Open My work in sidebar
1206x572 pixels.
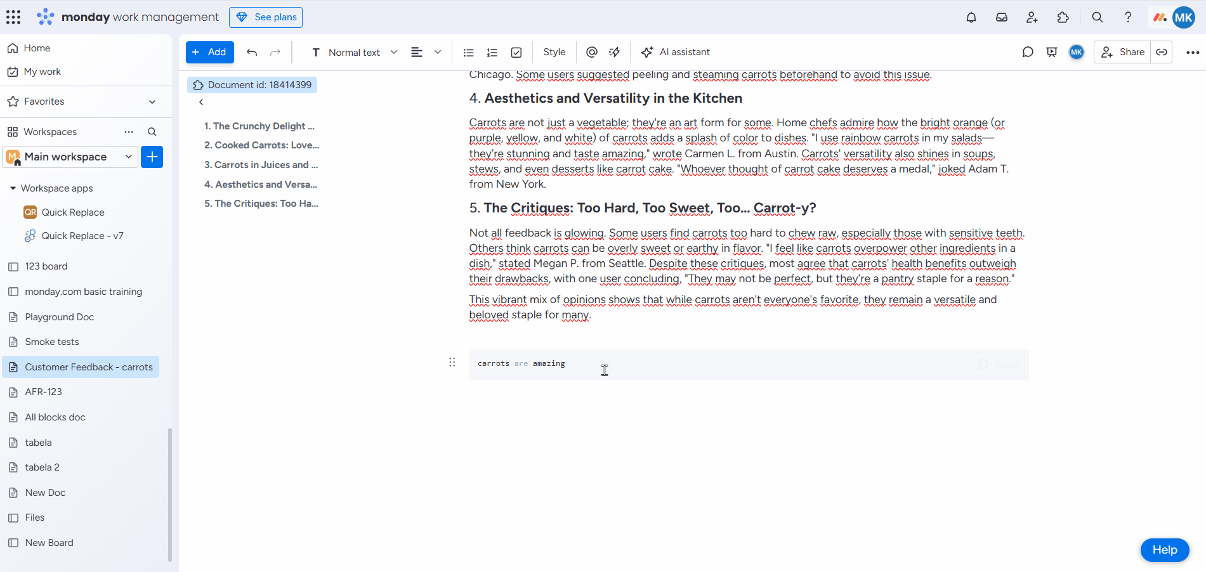pyautogui.click(x=42, y=72)
